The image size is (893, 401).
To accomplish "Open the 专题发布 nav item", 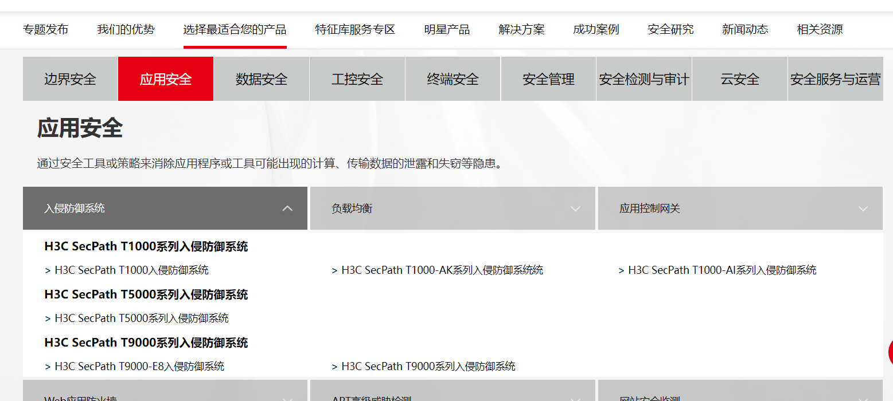I will 45,29.
